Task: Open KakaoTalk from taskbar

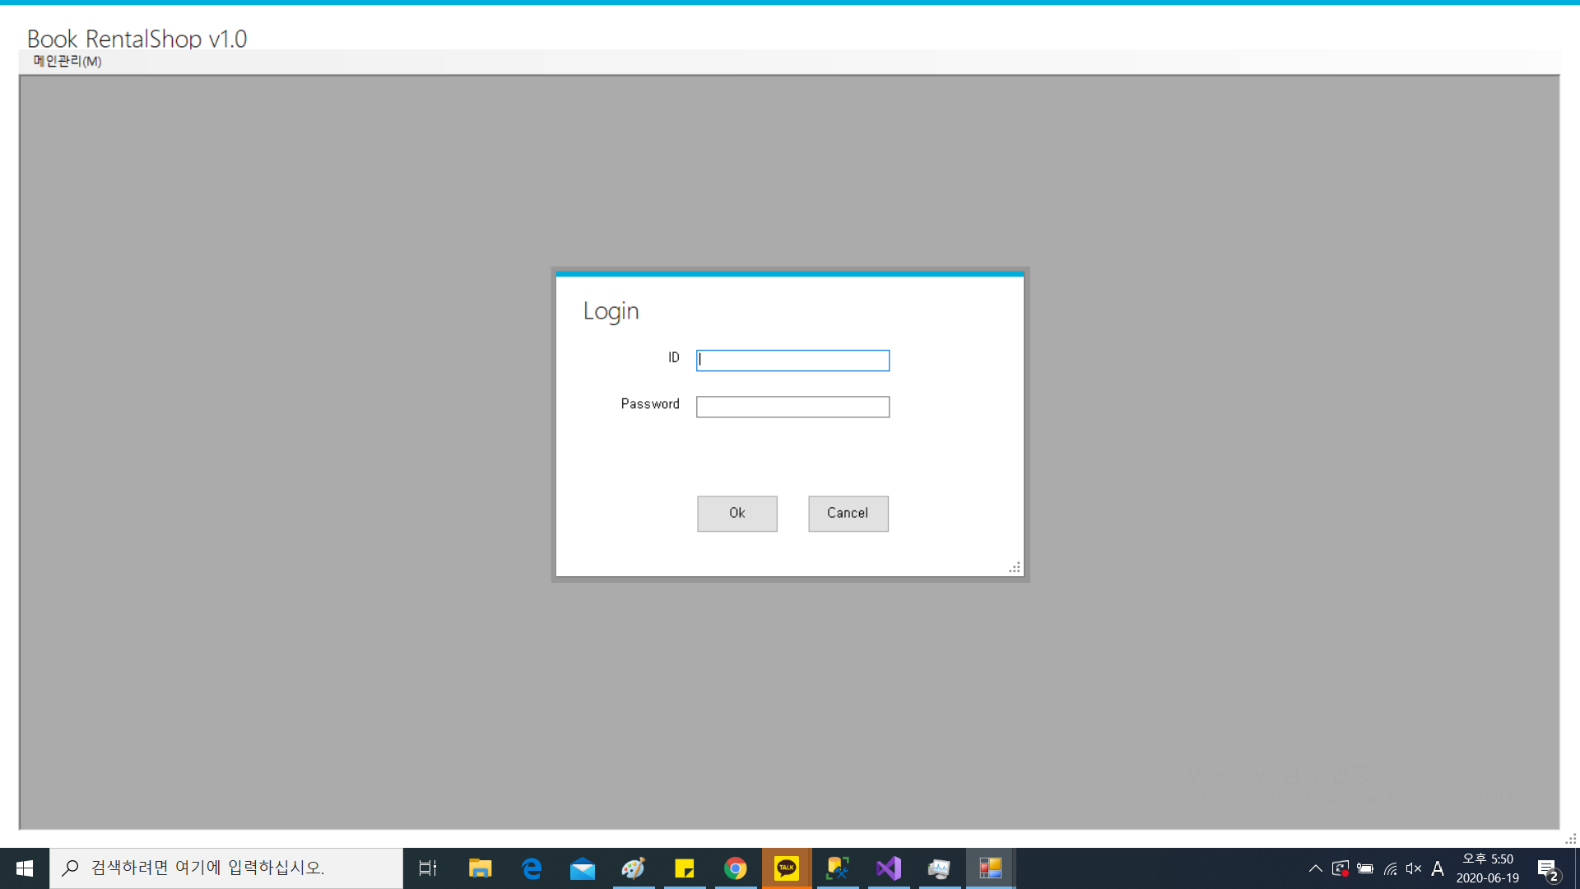Action: (x=787, y=868)
